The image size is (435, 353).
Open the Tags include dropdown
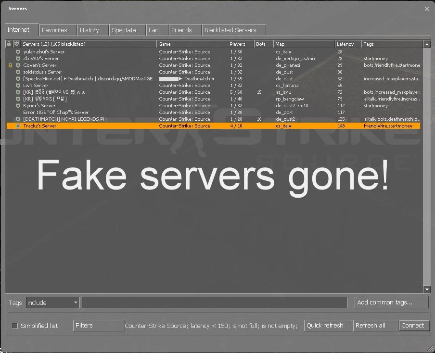pyautogui.click(x=53, y=303)
